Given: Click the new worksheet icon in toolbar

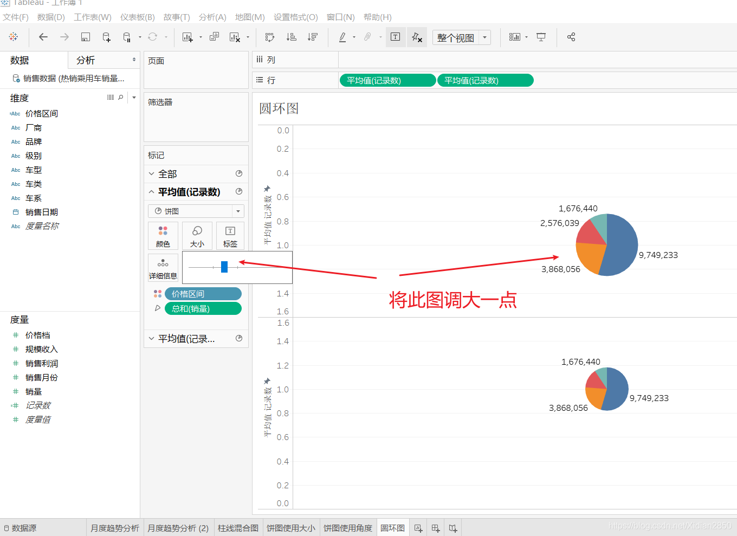Looking at the screenshot, I should point(188,37).
